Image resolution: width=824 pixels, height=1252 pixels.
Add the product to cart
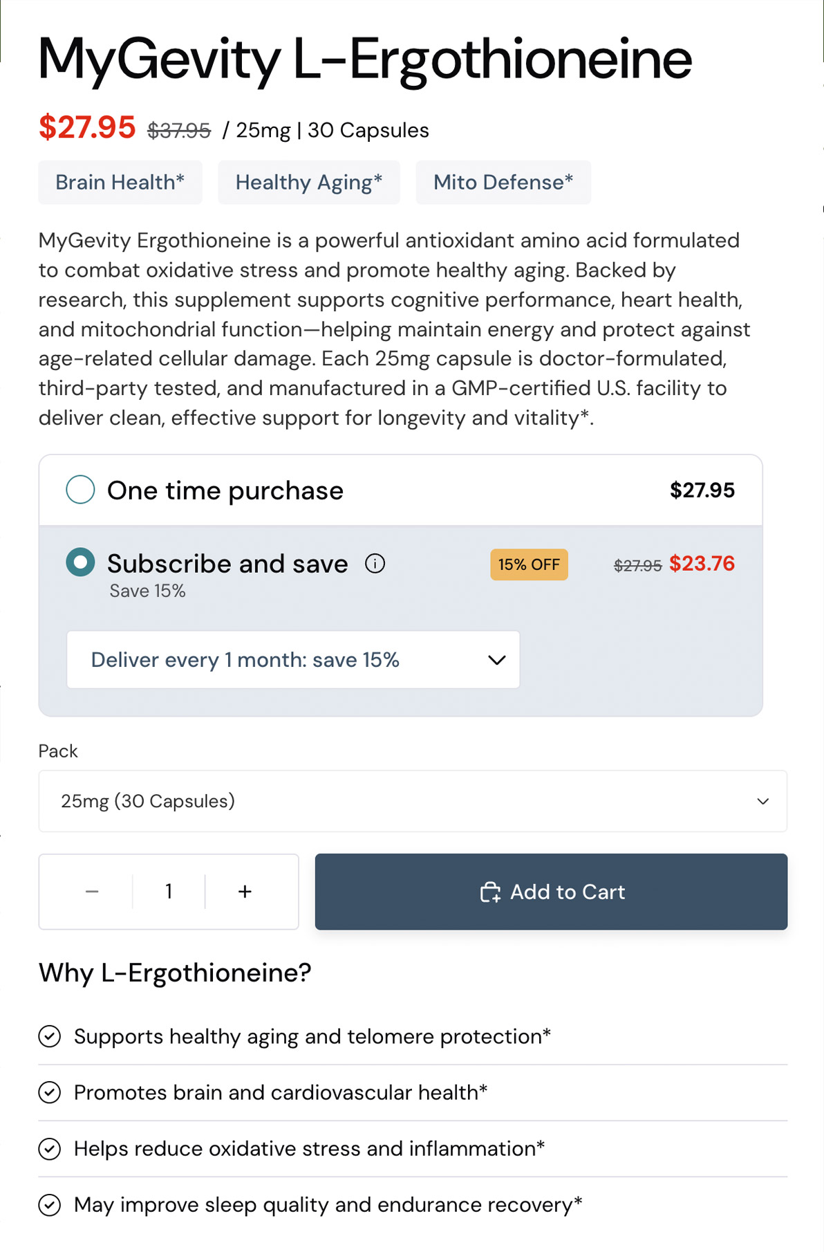pos(551,892)
